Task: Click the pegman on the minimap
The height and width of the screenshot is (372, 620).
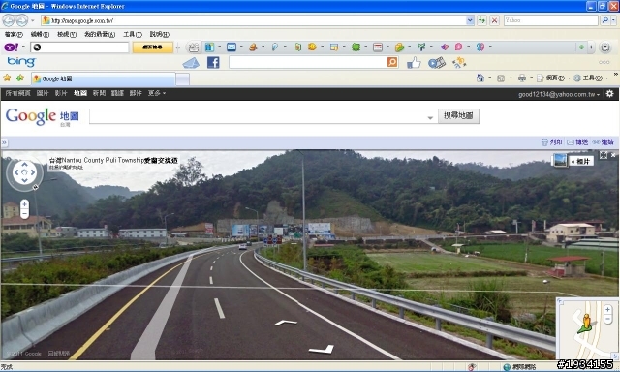Action: (585, 323)
